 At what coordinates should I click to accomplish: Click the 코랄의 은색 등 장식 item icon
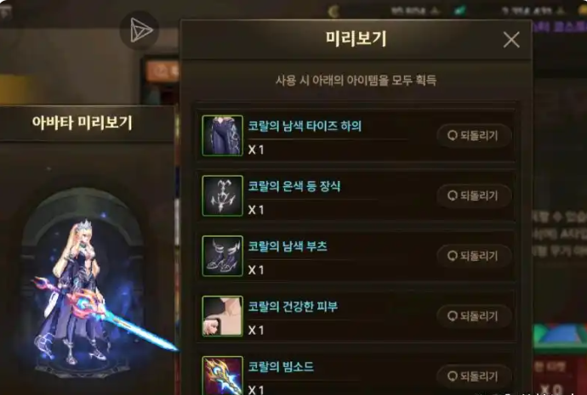pyautogui.click(x=222, y=195)
